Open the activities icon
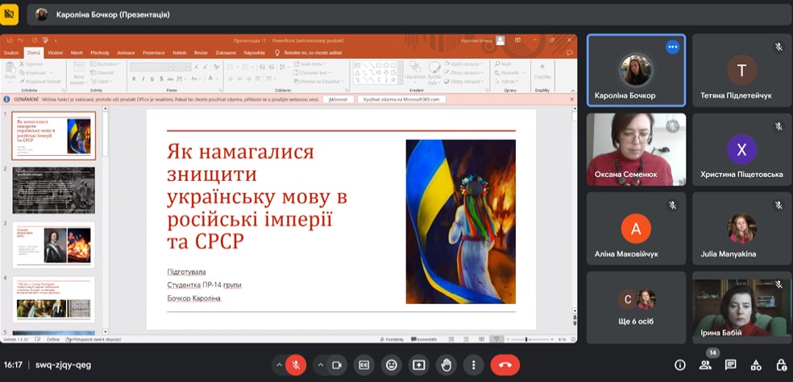The image size is (793, 382). (x=756, y=365)
